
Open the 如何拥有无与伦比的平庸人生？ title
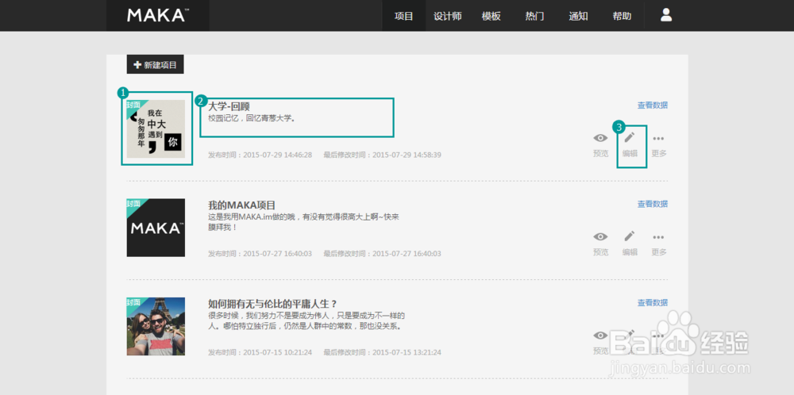272,304
